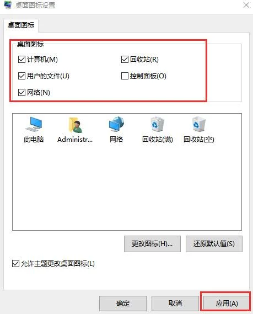Viewport: 253px width, 314px height.
Task: Click the 还原默认值(S) button
Action: (x=214, y=244)
